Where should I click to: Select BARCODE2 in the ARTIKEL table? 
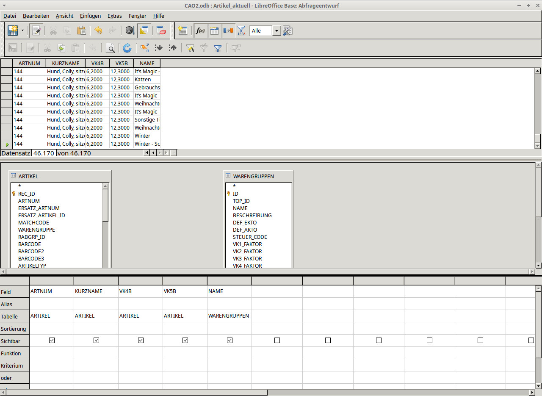click(31, 251)
